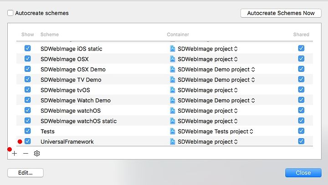Click the Autocreate Schemes Now button
The image size is (328, 185).
tap(281, 13)
